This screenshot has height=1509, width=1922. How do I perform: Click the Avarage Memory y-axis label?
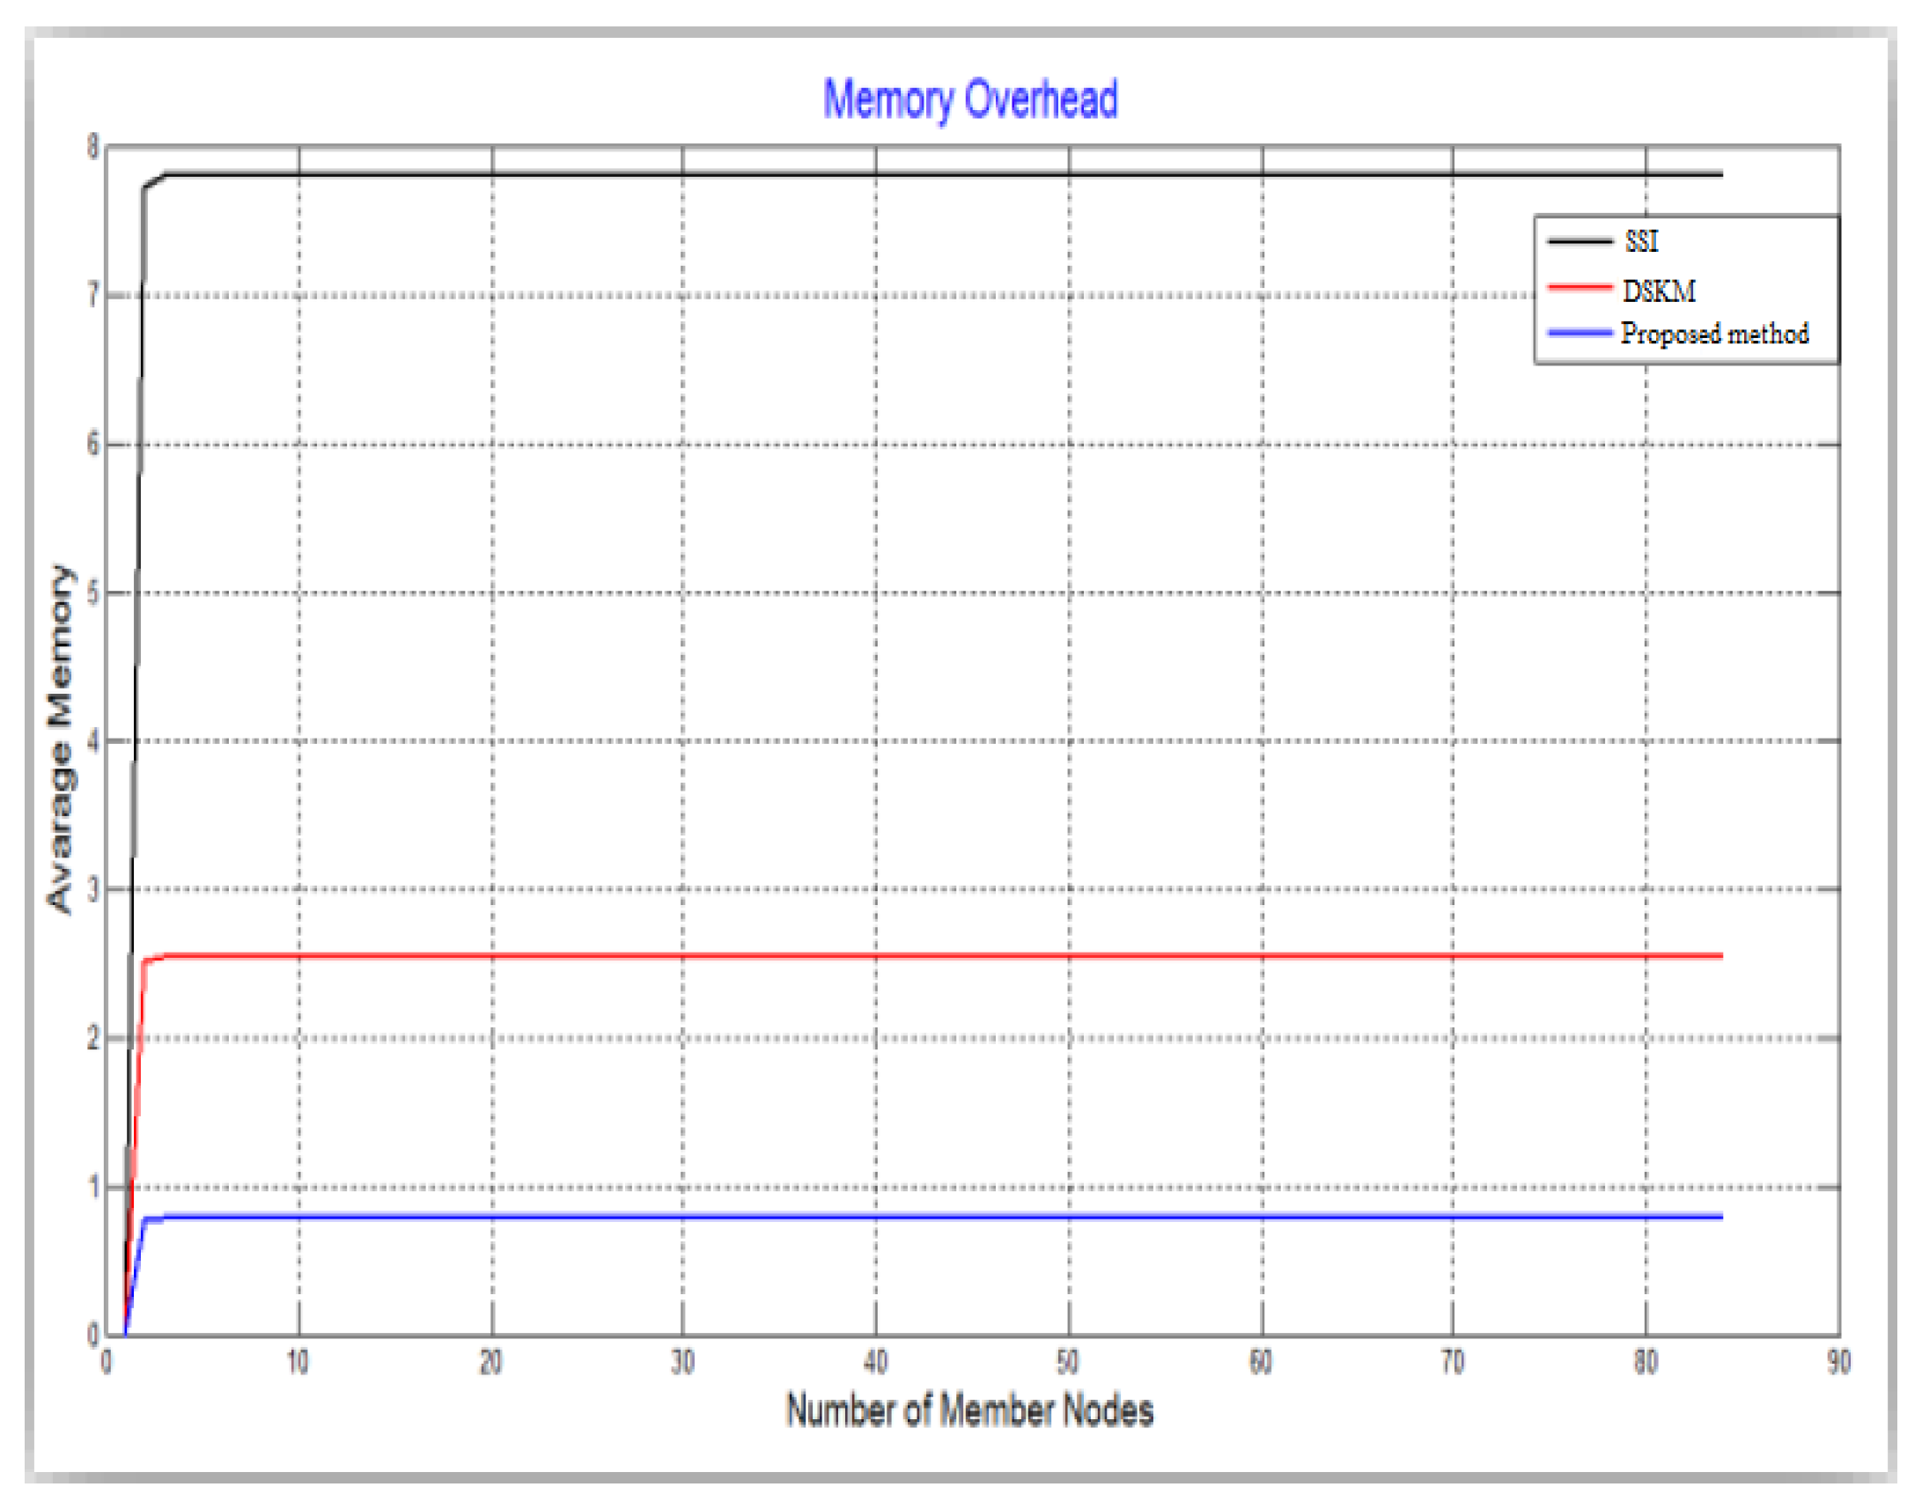(x=60, y=740)
